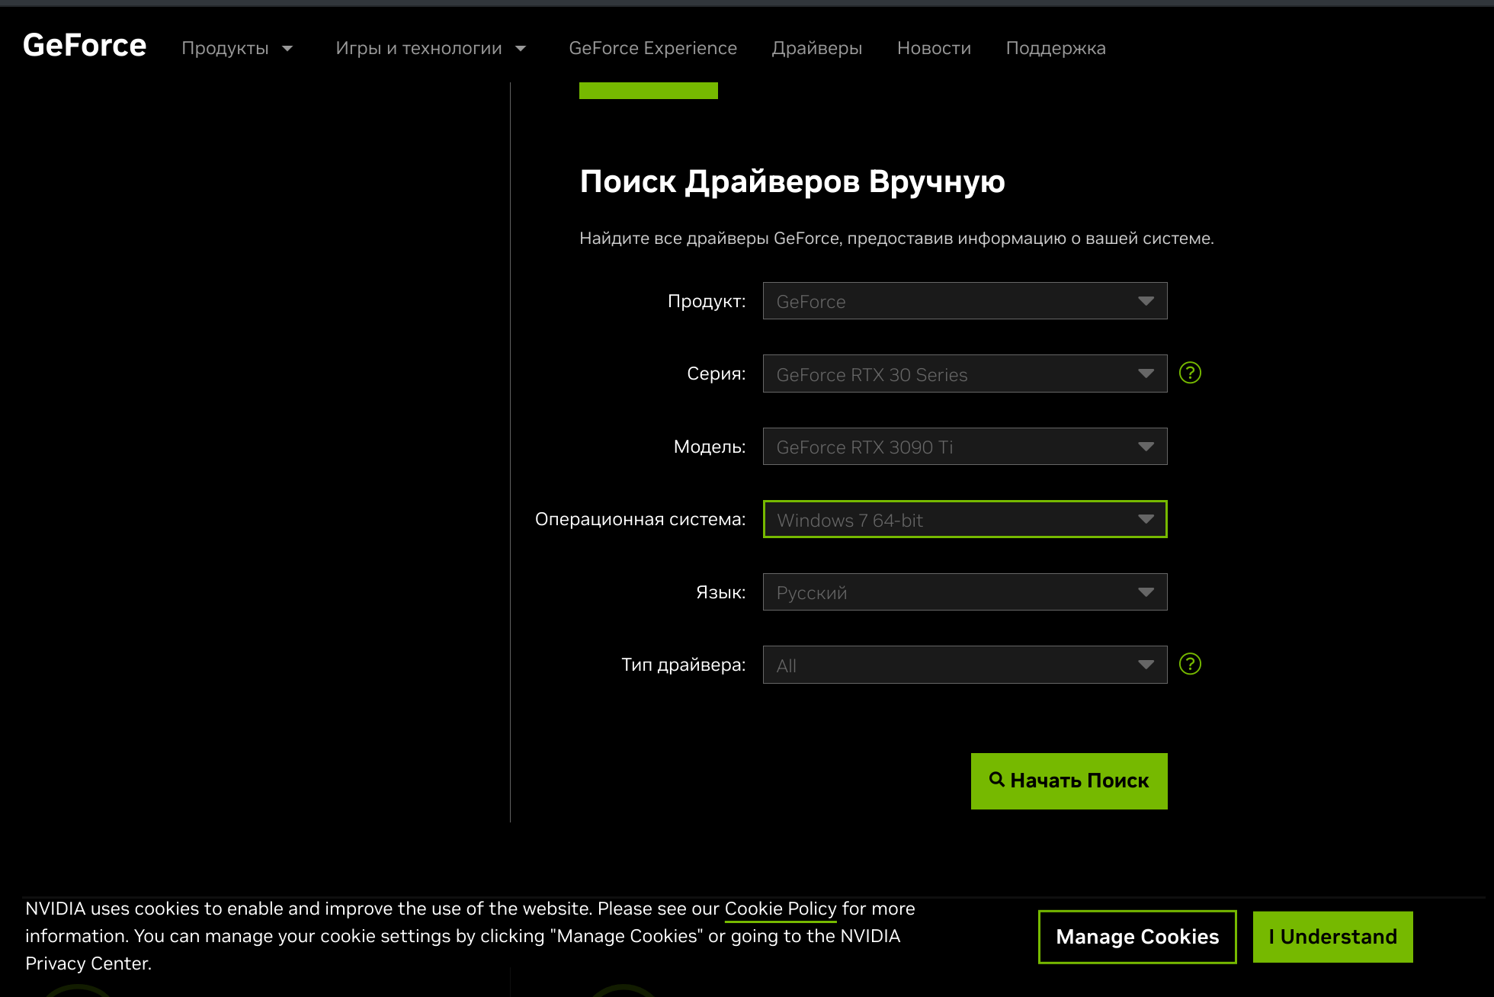1494x997 pixels.
Task: Expand the Модель dropdown RTX 3090 Ti
Action: pyautogui.click(x=964, y=447)
